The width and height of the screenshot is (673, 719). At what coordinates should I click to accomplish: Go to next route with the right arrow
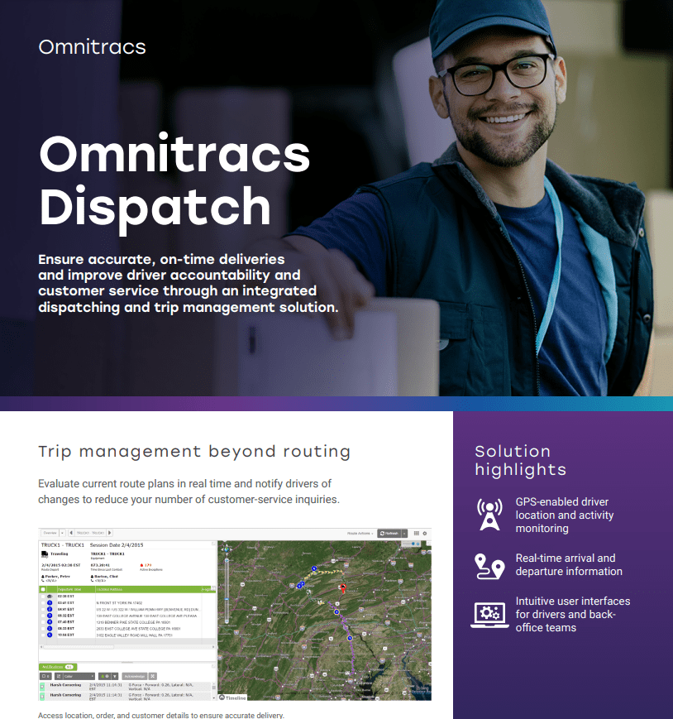(x=110, y=533)
